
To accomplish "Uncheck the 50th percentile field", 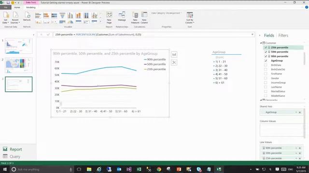I will click(x=266, y=52).
